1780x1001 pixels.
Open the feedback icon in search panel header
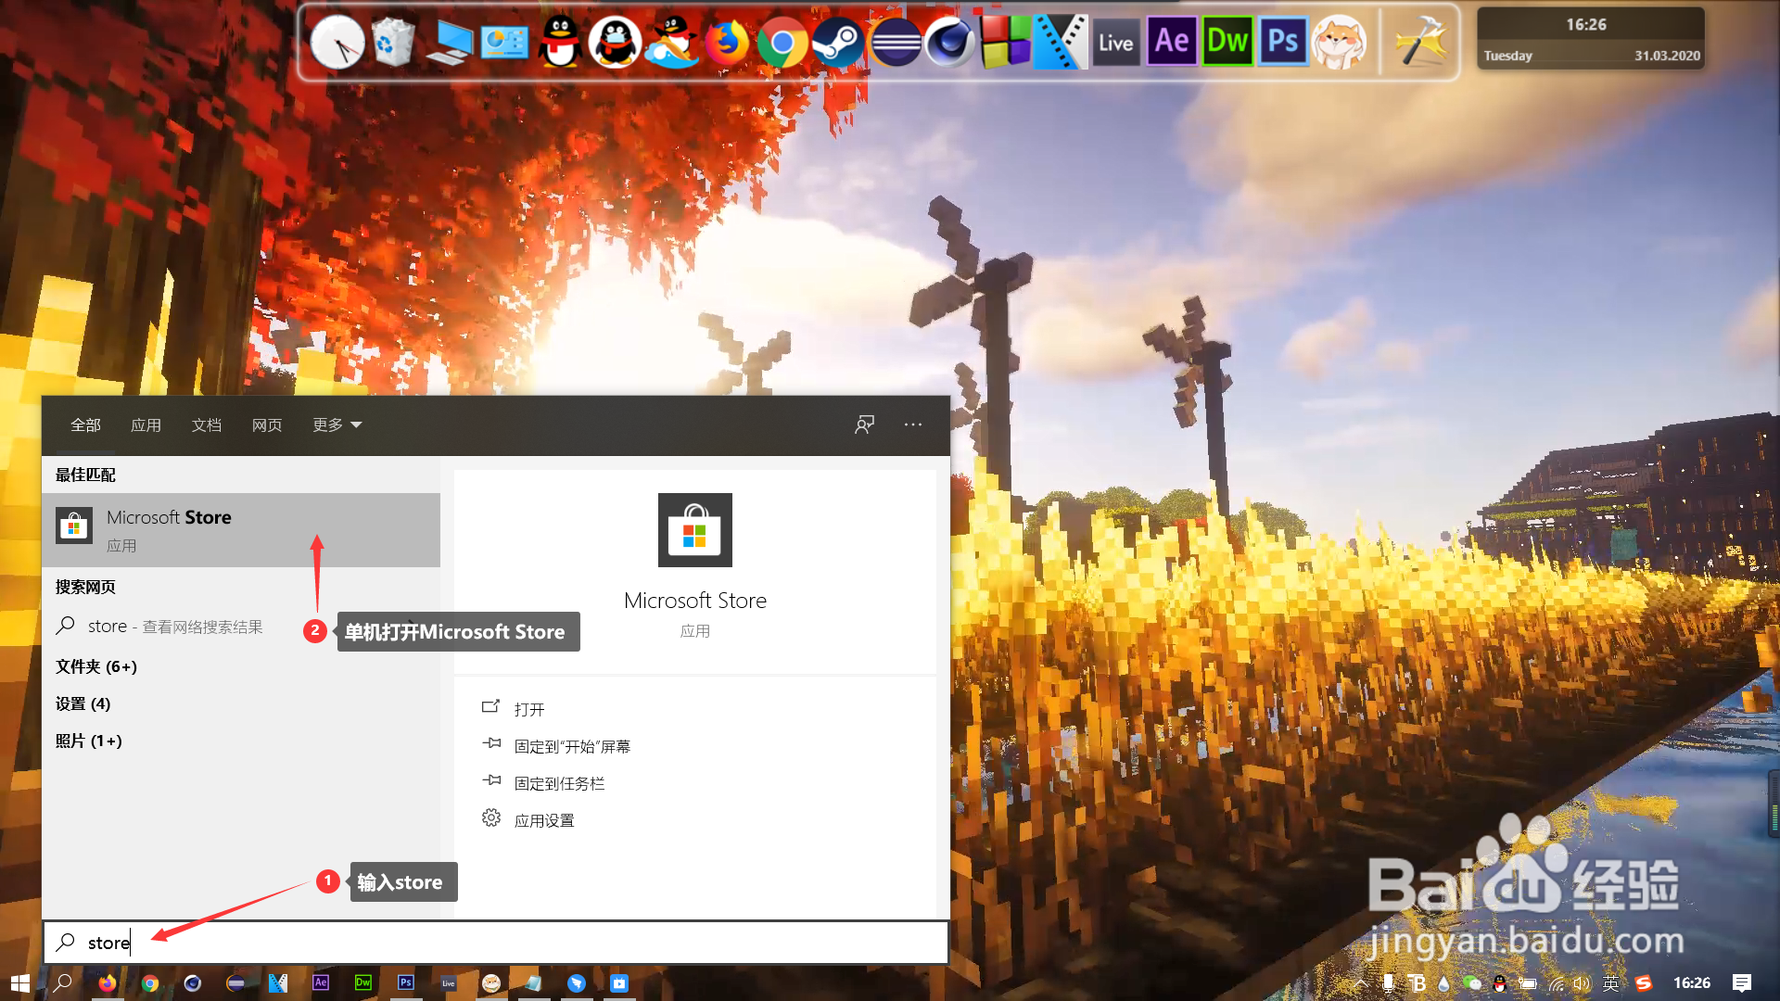(x=864, y=424)
